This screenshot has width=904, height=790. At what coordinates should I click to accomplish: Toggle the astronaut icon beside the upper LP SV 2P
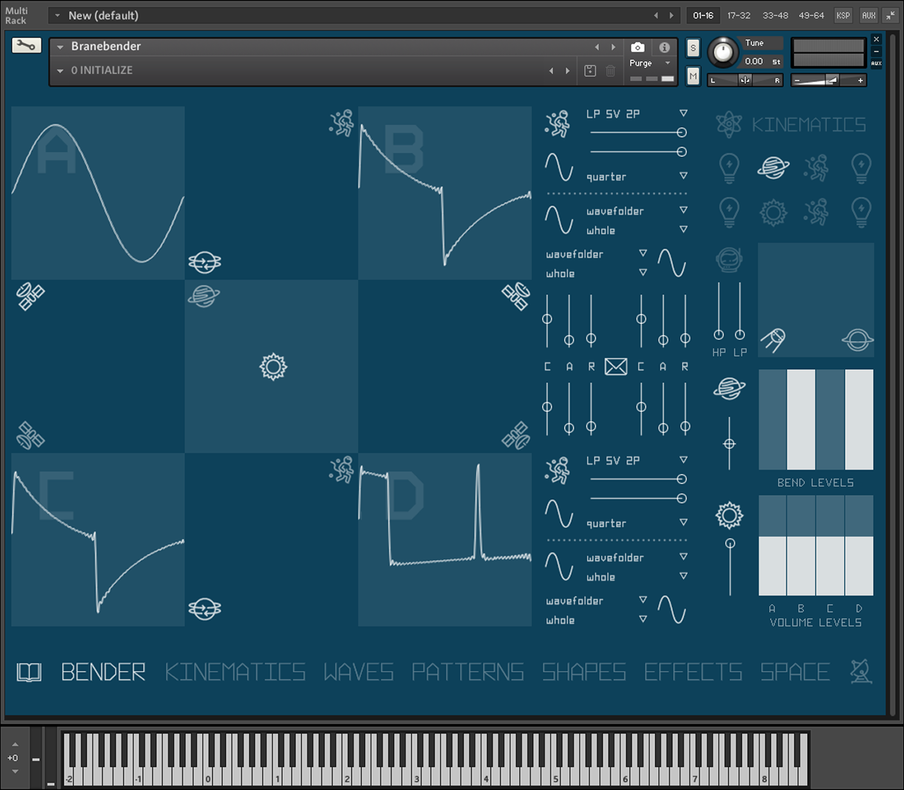[557, 123]
